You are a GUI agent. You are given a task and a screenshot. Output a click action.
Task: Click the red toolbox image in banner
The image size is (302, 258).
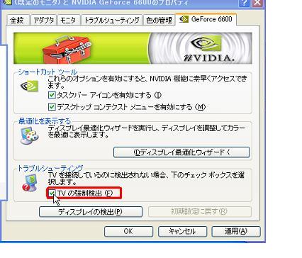[67, 50]
